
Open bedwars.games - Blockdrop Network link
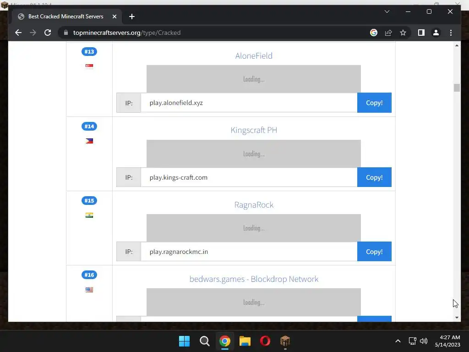click(x=254, y=279)
